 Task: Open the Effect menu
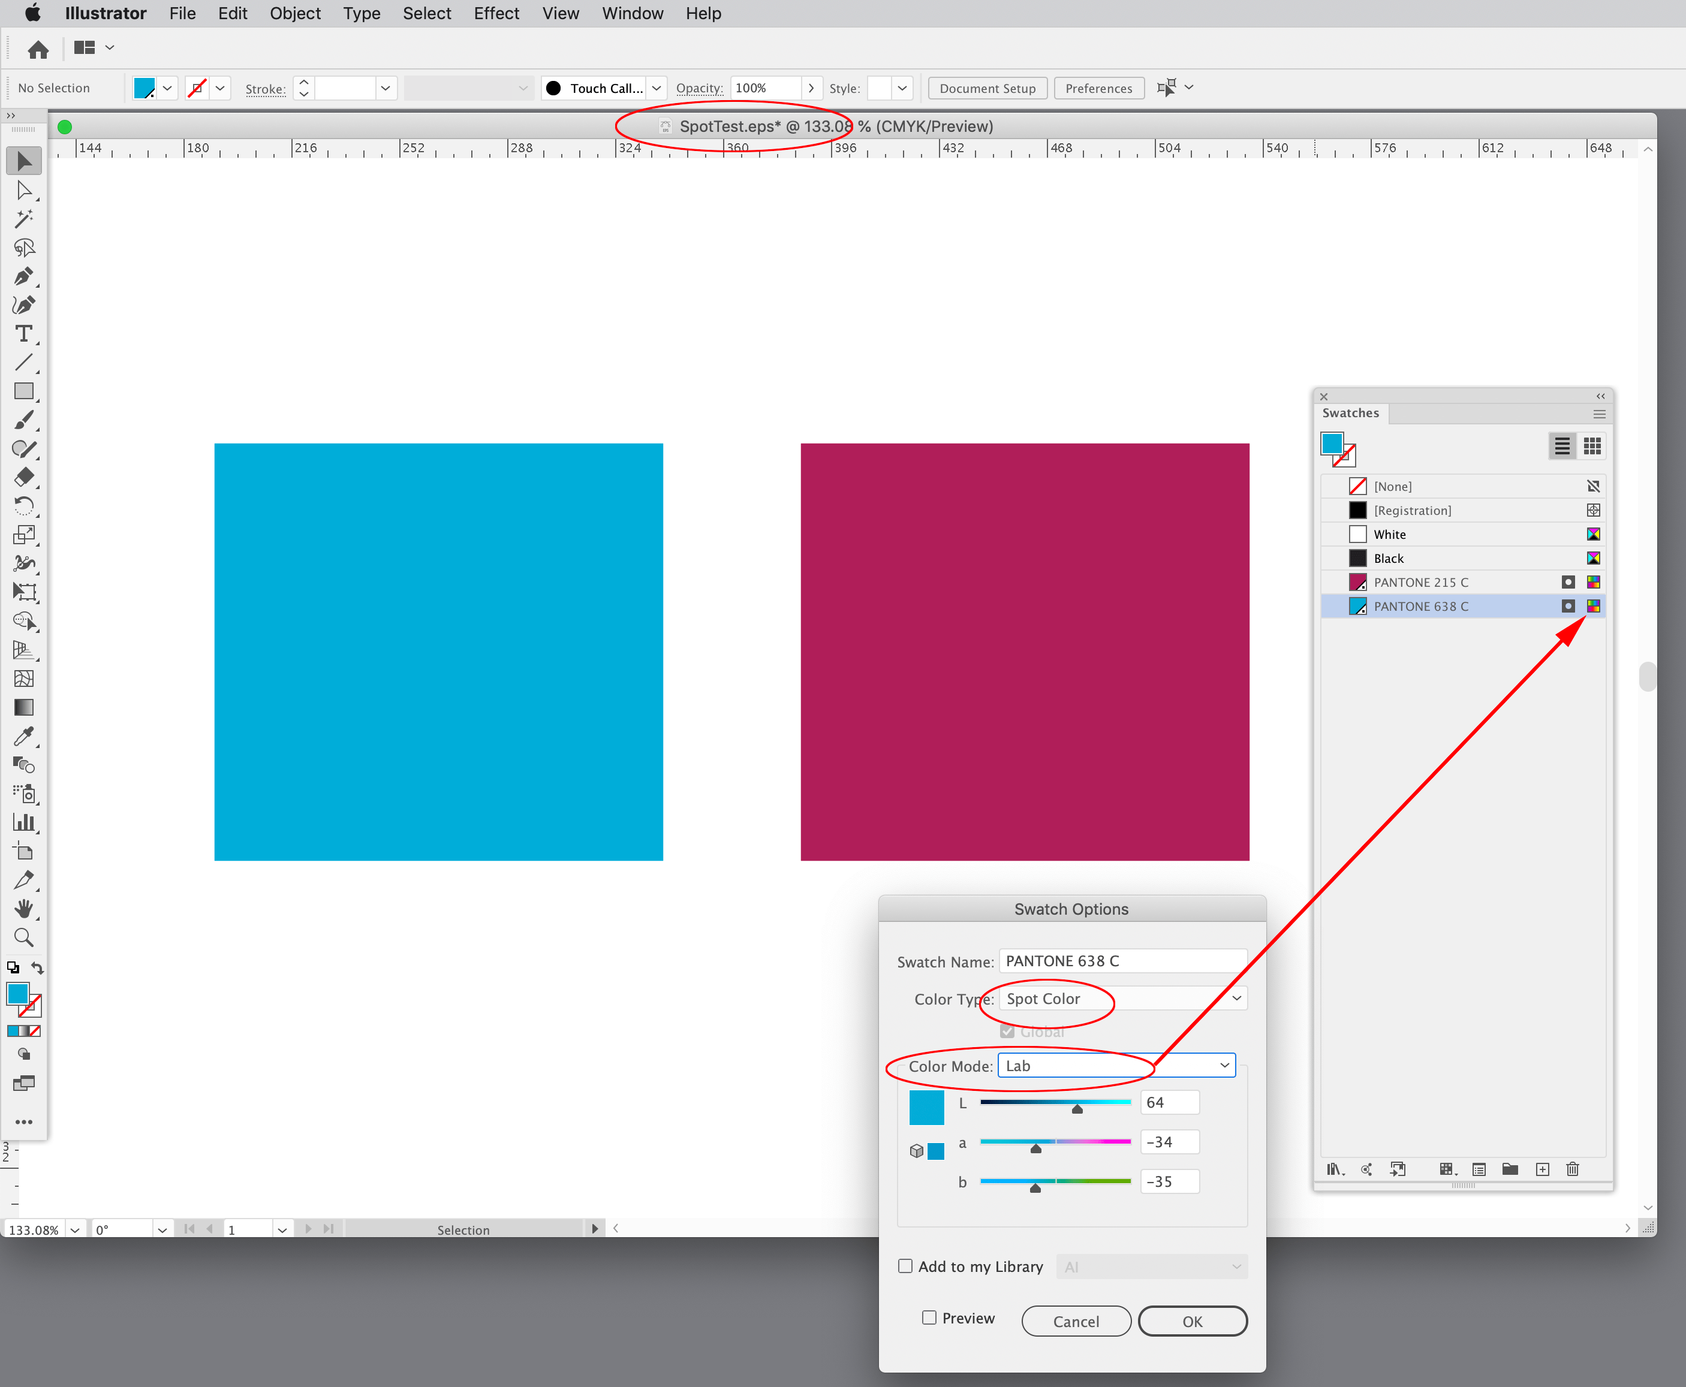pos(496,13)
